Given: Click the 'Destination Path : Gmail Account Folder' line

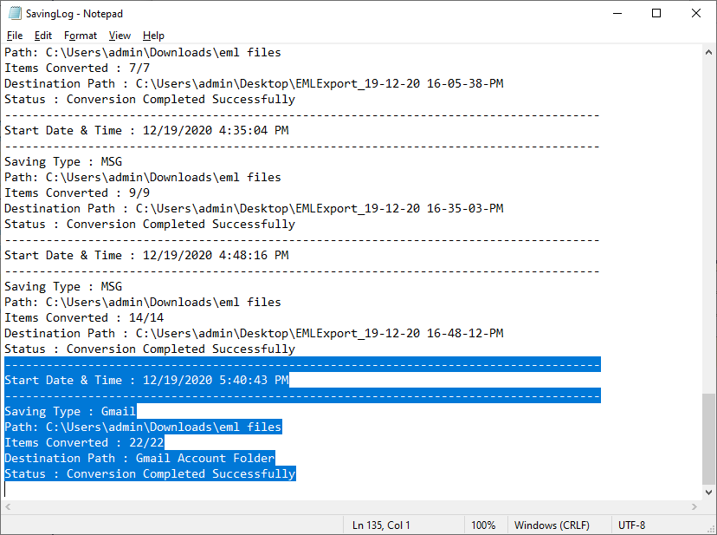Looking at the screenshot, I should [139, 458].
